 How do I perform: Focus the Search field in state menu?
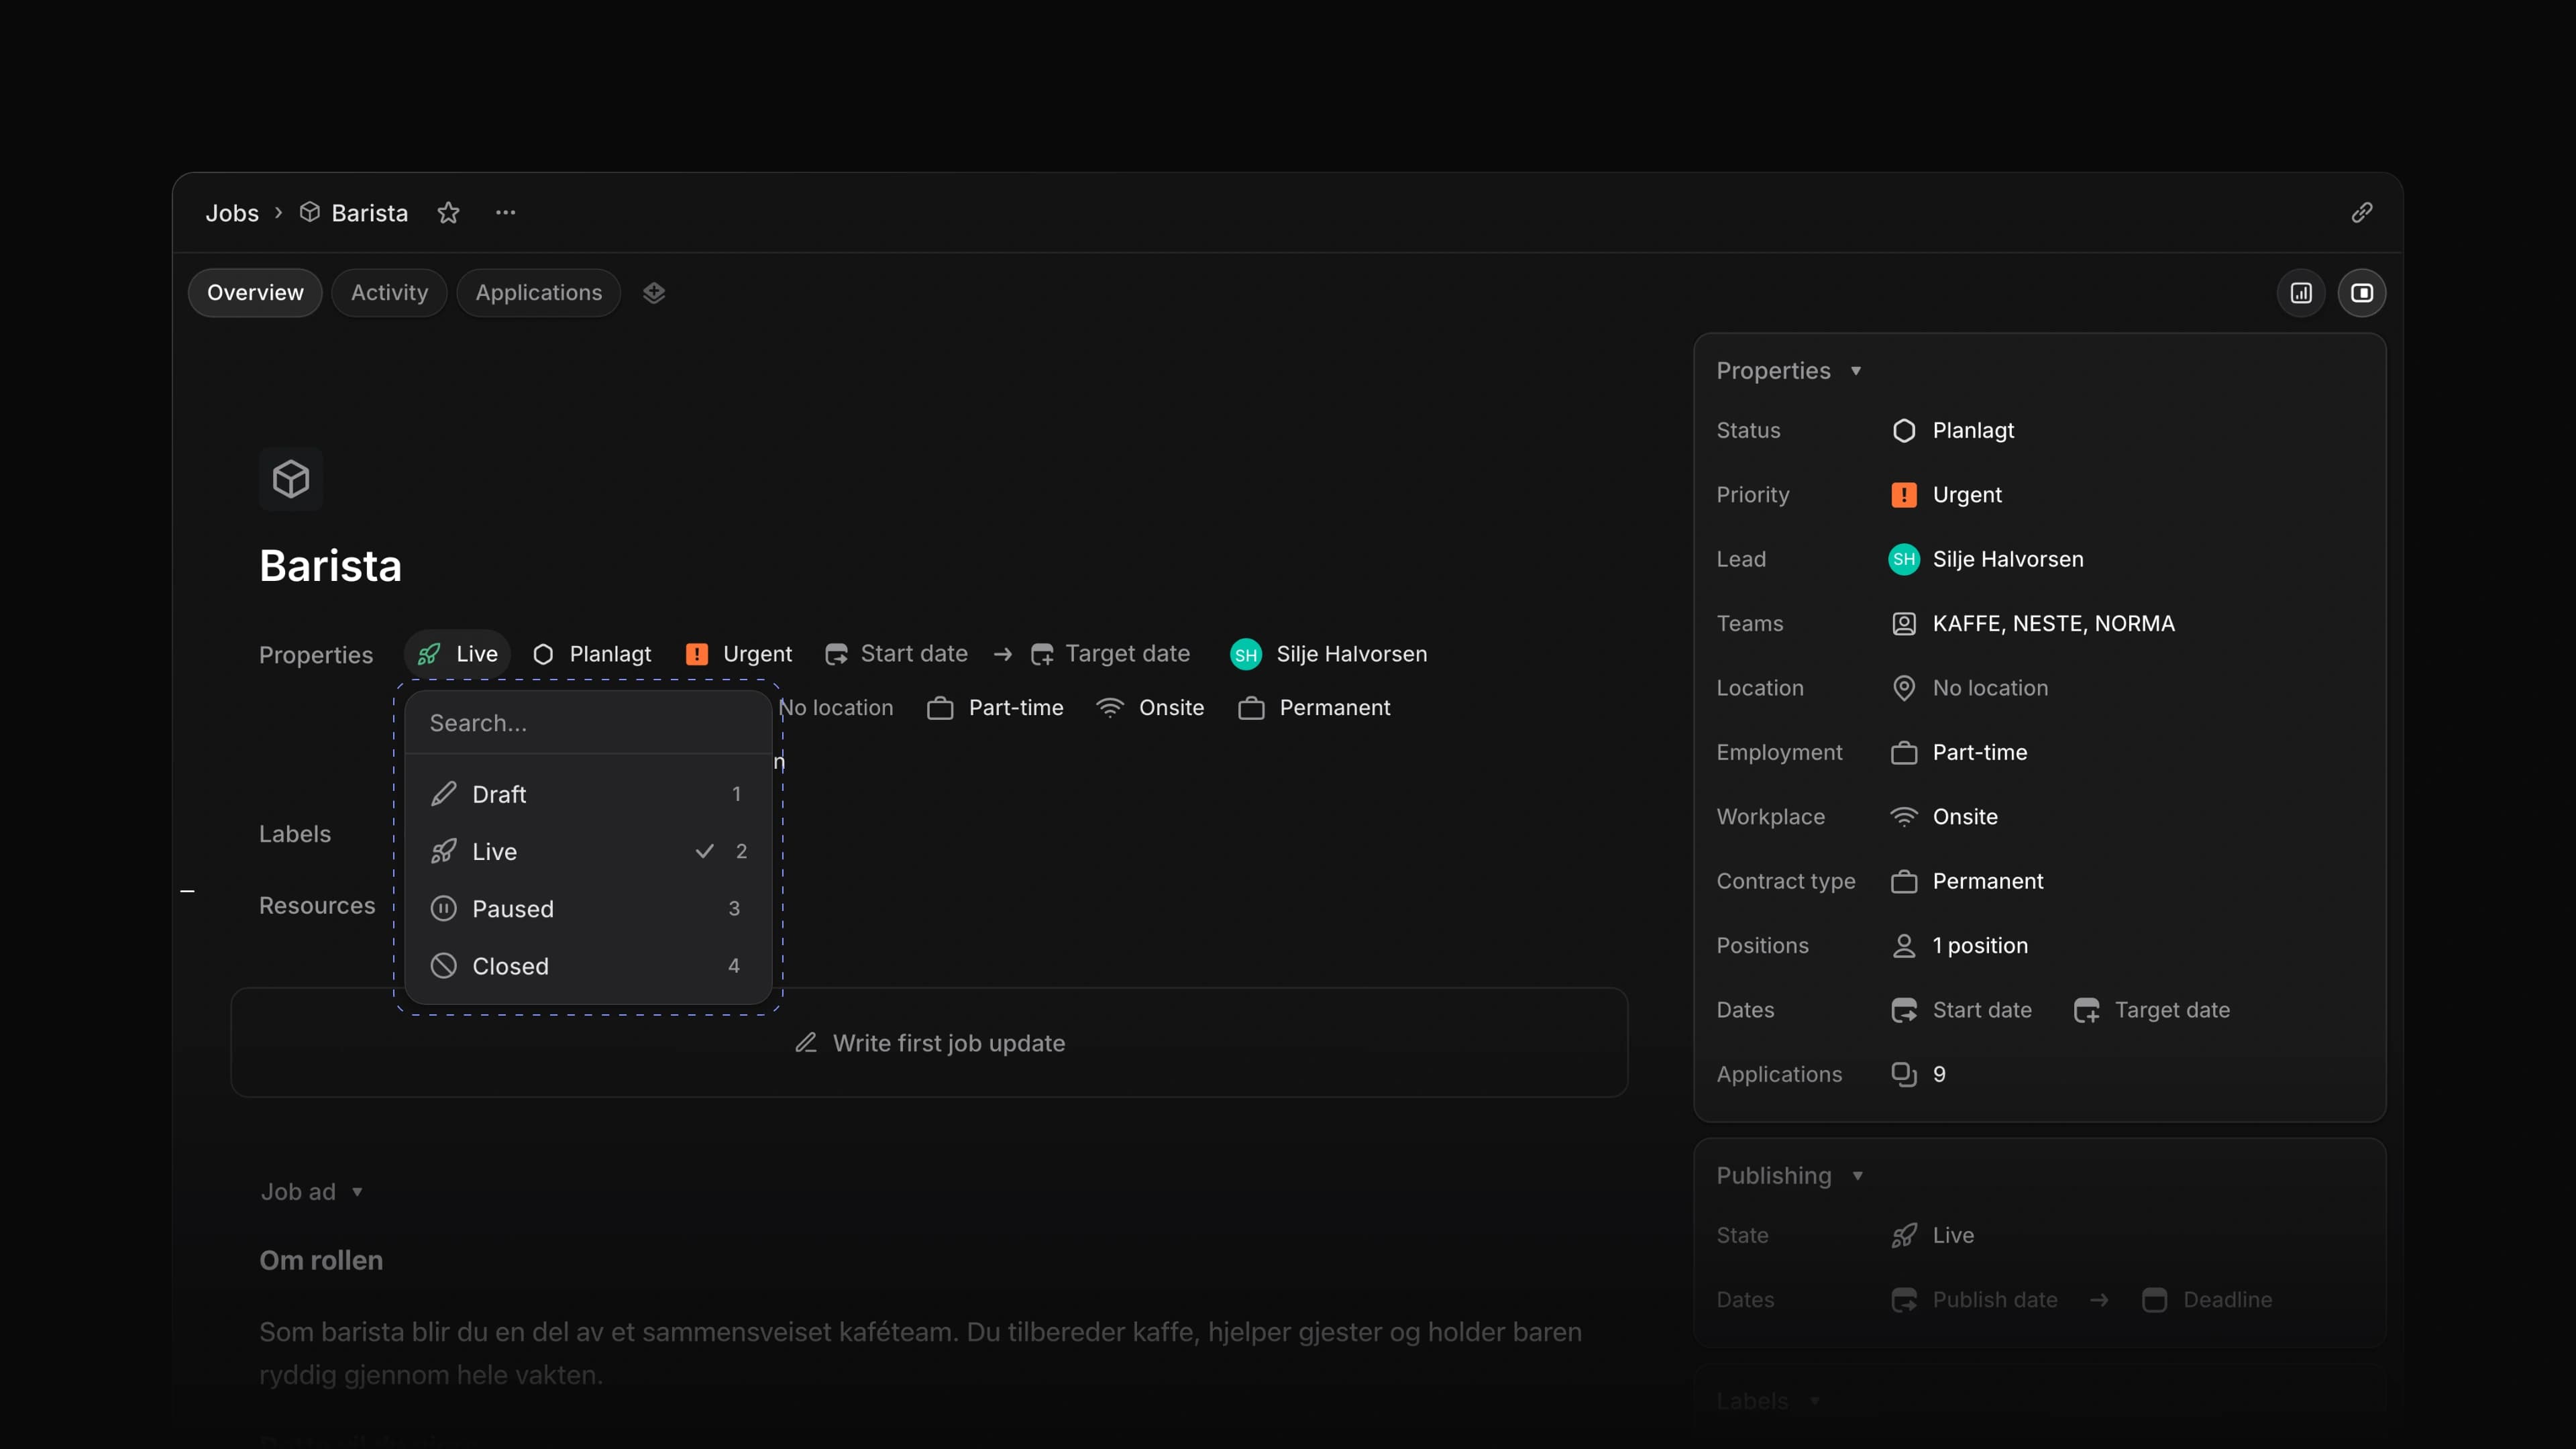(x=589, y=723)
